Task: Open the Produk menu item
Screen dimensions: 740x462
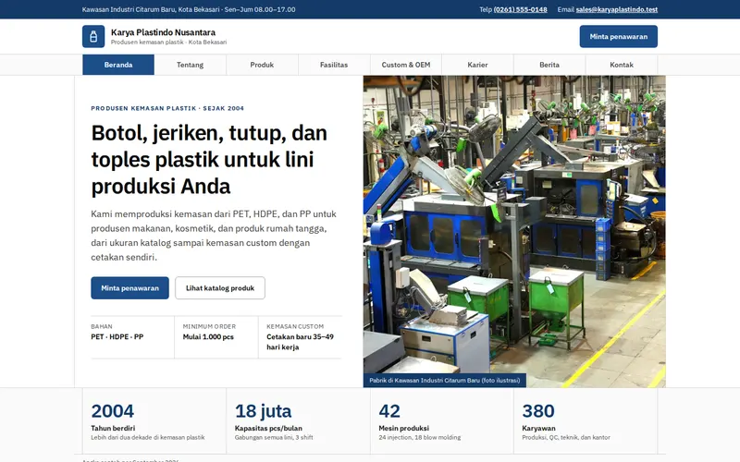Action: (x=262, y=65)
